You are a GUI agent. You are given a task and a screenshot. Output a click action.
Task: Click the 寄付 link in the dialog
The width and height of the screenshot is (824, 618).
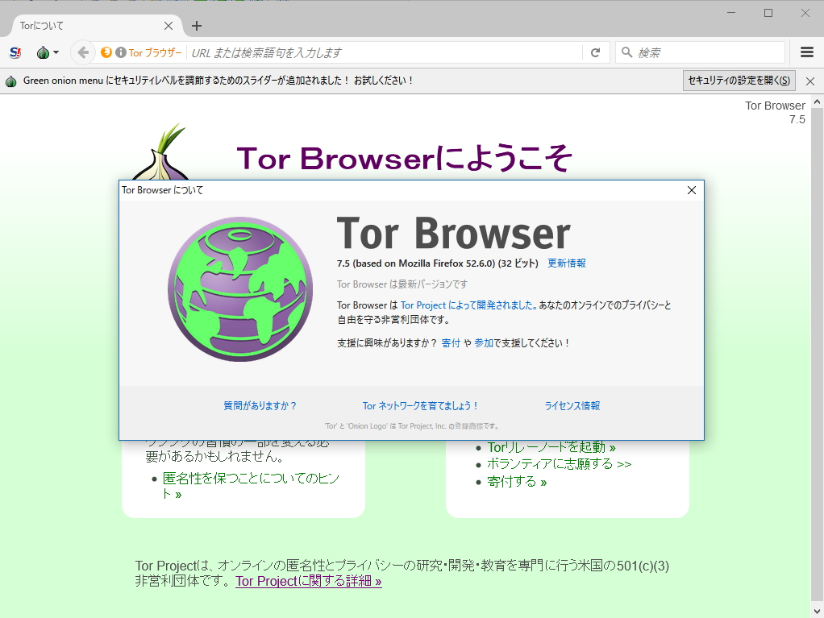coord(452,341)
